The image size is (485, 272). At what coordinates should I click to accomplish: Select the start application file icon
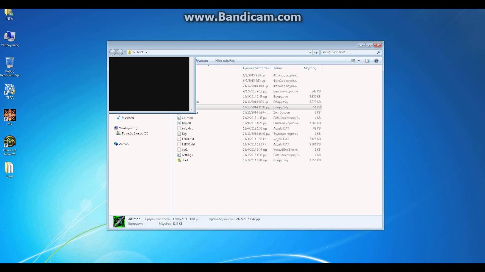[179, 160]
